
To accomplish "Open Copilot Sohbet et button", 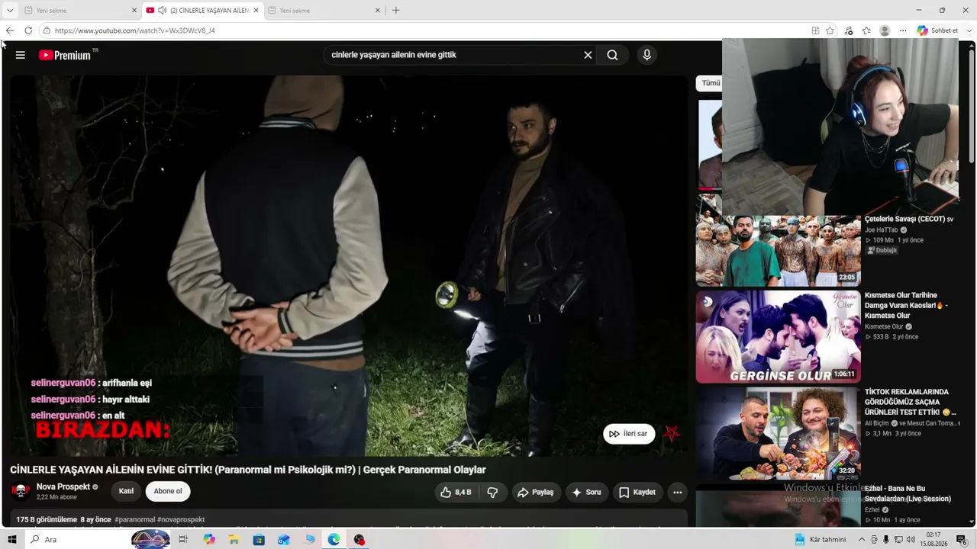I will (x=937, y=30).
